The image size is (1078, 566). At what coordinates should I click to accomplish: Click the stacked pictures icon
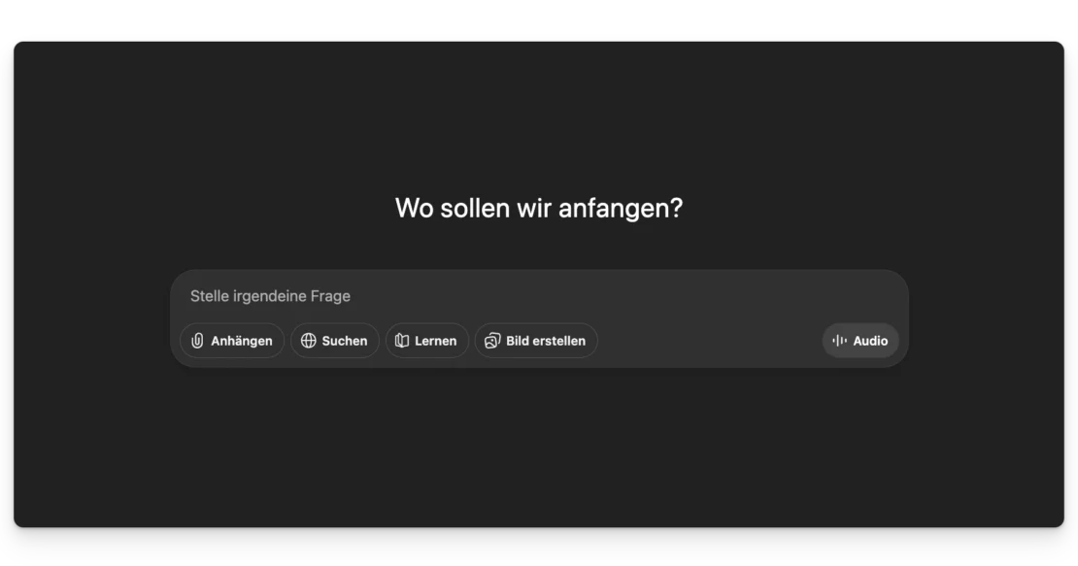492,341
